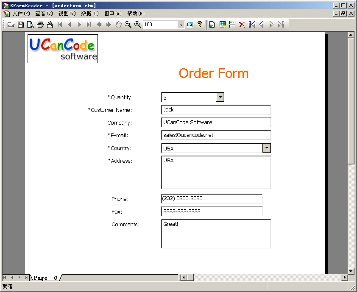Click the zoom out magnifier icon
This screenshot has height=292, width=357.
(128, 25)
